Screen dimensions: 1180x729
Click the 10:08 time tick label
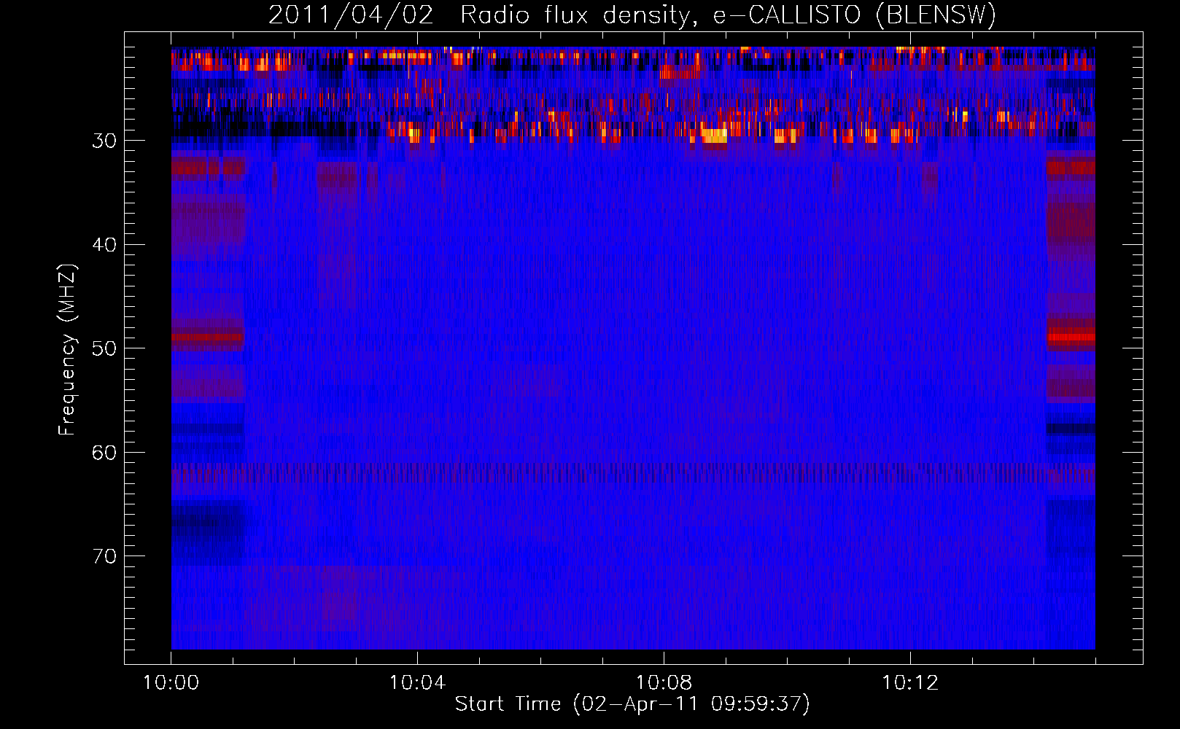pos(664,683)
